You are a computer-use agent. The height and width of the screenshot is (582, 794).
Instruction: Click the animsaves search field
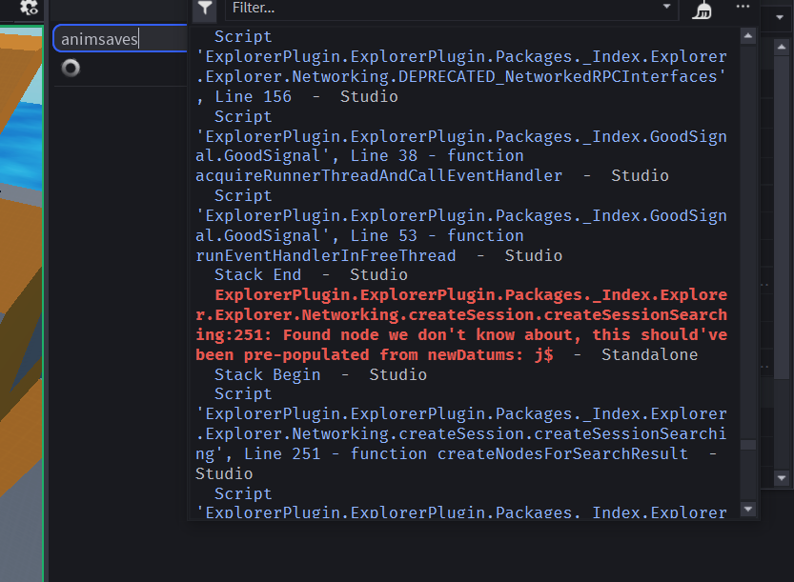coord(120,38)
